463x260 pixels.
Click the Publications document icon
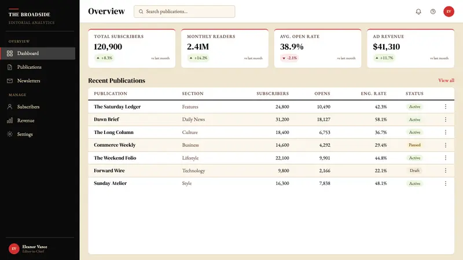pos(10,67)
